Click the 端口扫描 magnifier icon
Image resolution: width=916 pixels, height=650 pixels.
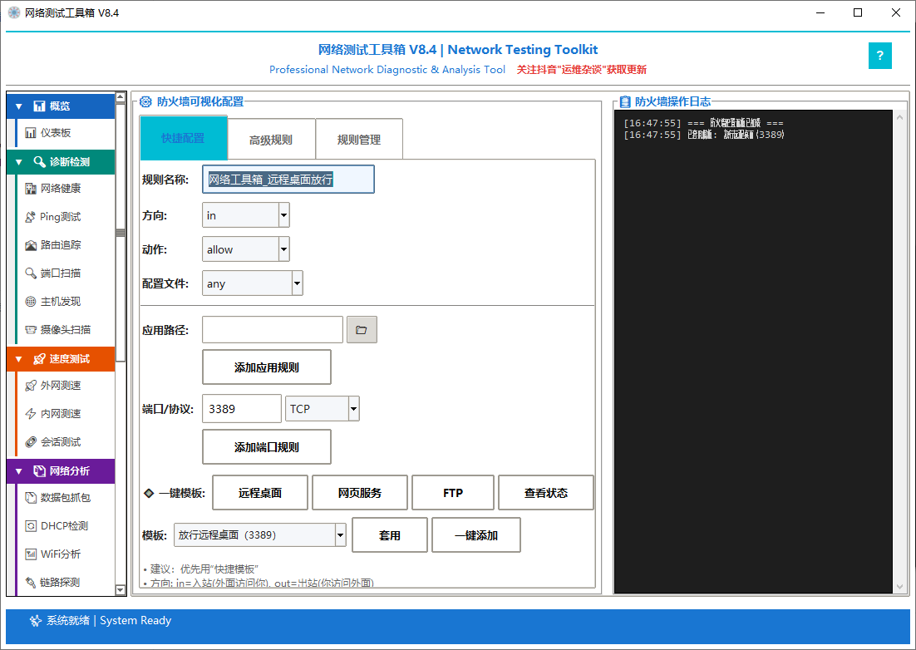coord(31,273)
